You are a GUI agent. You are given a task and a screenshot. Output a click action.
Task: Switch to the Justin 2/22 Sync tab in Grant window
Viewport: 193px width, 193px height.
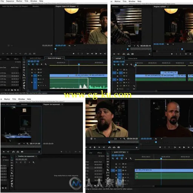tap(35, 58)
